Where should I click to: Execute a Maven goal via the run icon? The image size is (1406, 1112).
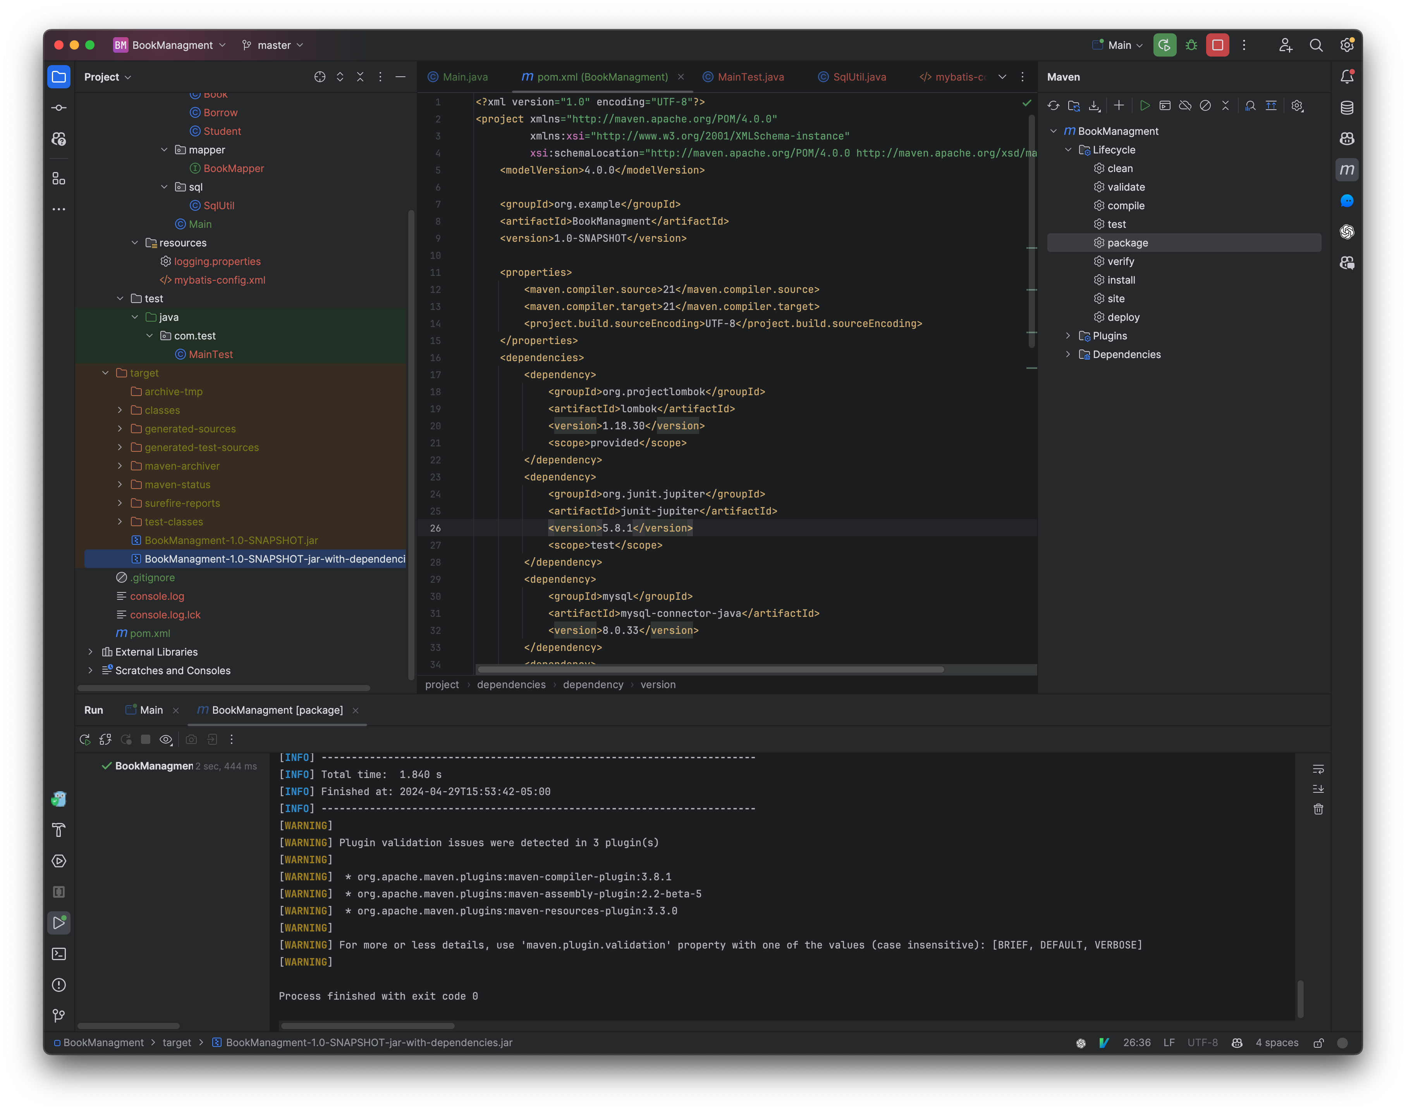[1146, 105]
